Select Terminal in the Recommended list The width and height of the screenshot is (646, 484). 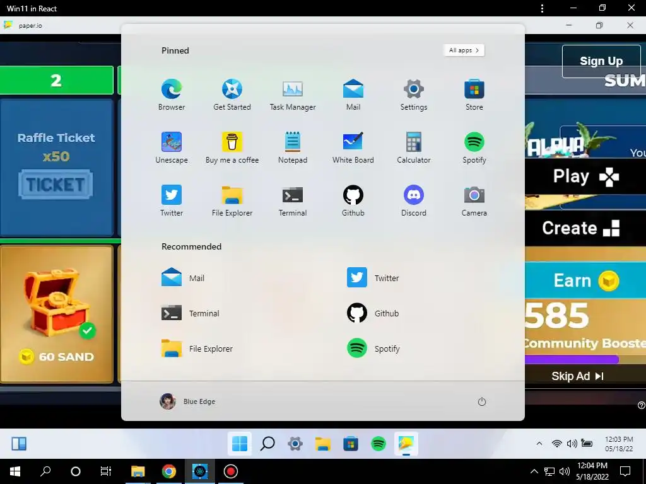[191, 313]
